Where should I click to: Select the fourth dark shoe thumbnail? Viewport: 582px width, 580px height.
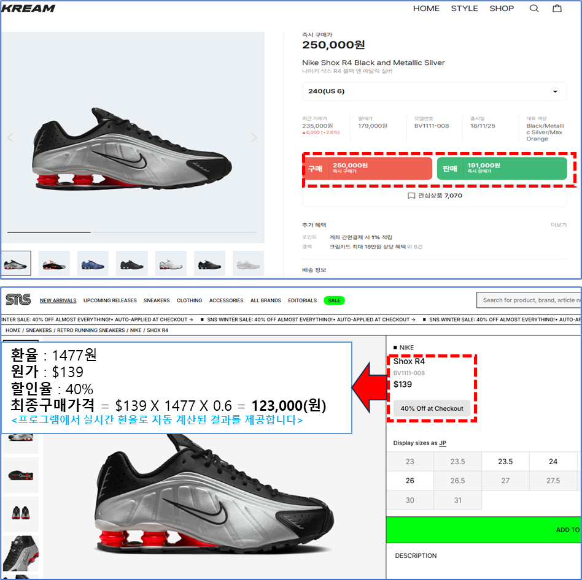[132, 263]
